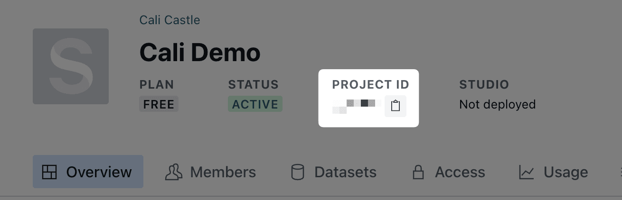Select the Overview tab label

[x=99, y=172]
